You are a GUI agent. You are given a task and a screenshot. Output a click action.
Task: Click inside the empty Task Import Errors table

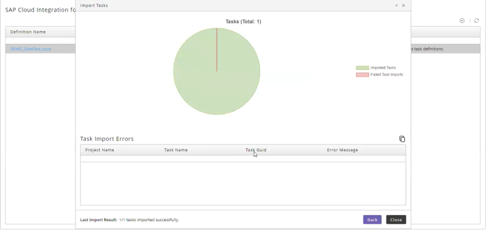[243, 183]
